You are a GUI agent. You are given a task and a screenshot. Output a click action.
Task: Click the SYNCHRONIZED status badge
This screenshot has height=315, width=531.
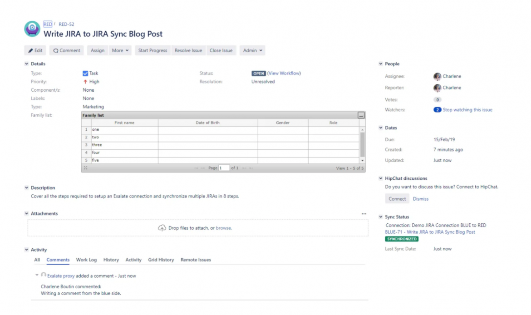[402, 239]
